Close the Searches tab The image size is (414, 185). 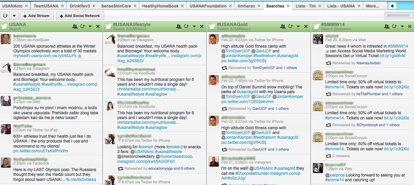pos(288,6)
